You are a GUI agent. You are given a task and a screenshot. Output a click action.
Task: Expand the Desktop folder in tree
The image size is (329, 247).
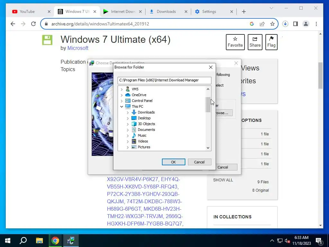coord(128,118)
